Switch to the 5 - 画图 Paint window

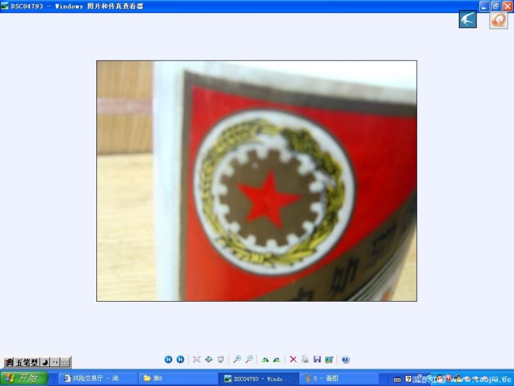point(339,379)
